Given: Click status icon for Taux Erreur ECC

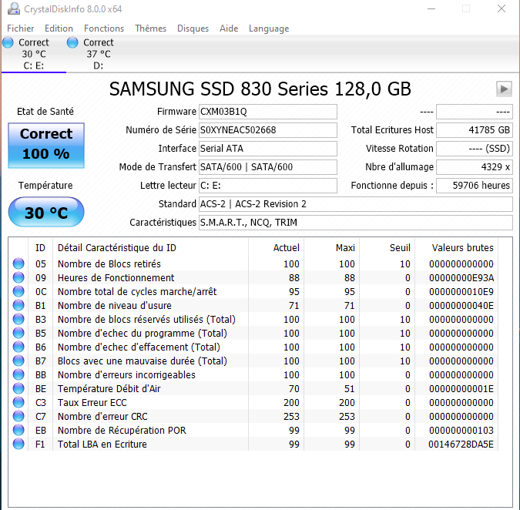Looking at the screenshot, I should pos(18,403).
